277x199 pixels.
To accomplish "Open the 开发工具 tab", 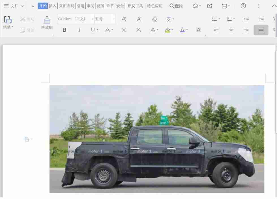I will point(135,6).
